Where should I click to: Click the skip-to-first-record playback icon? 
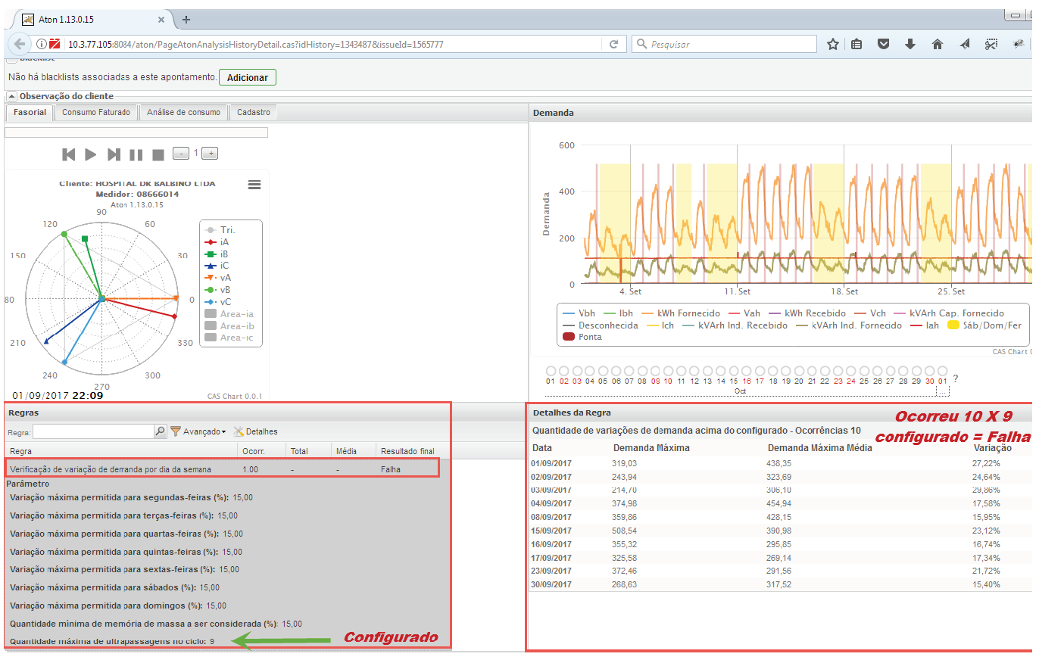click(x=69, y=154)
